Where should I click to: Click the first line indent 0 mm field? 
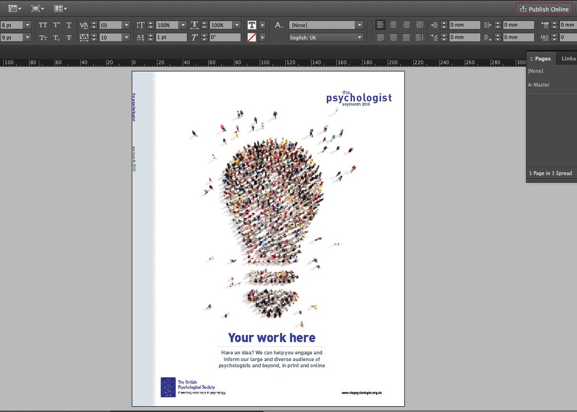coord(464,37)
